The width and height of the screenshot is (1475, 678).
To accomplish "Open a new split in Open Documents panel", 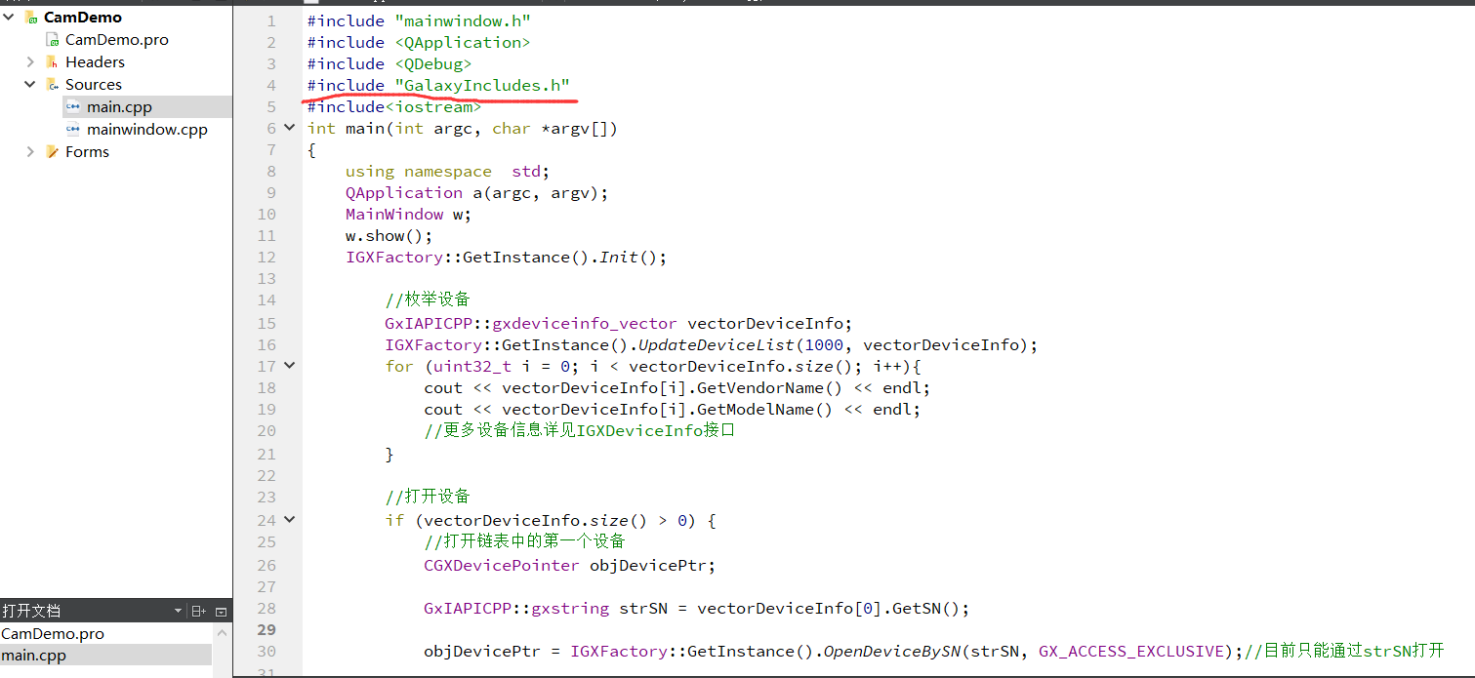I will tap(198, 611).
